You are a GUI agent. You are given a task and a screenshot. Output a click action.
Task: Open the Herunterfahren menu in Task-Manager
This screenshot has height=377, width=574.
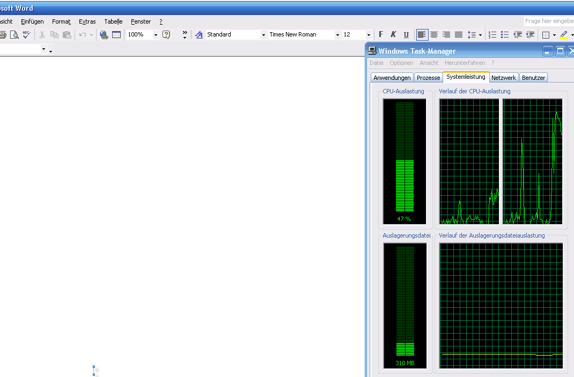[465, 63]
